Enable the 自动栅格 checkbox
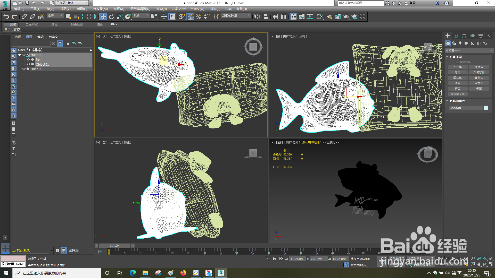 [458, 62]
